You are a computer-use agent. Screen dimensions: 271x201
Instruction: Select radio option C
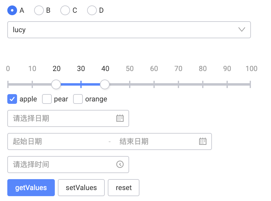(x=65, y=10)
